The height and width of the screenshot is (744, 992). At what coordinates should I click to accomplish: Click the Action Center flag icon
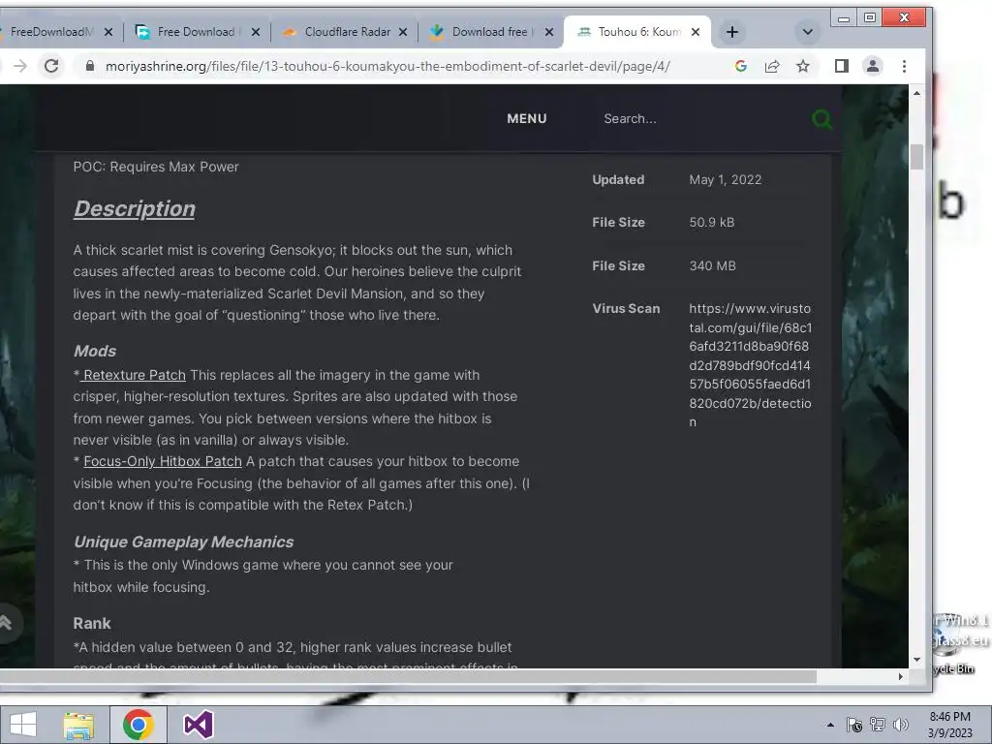[x=854, y=725]
